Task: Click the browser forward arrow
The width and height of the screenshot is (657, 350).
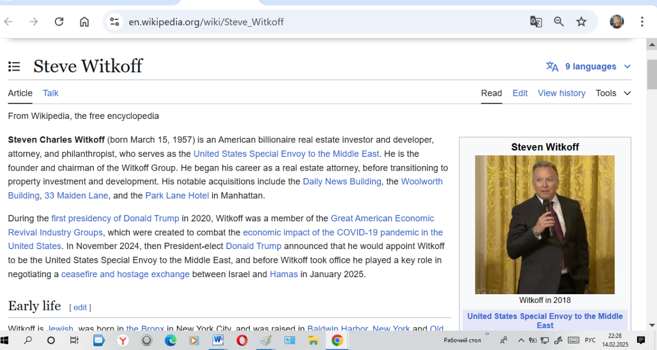Action: coord(33,22)
